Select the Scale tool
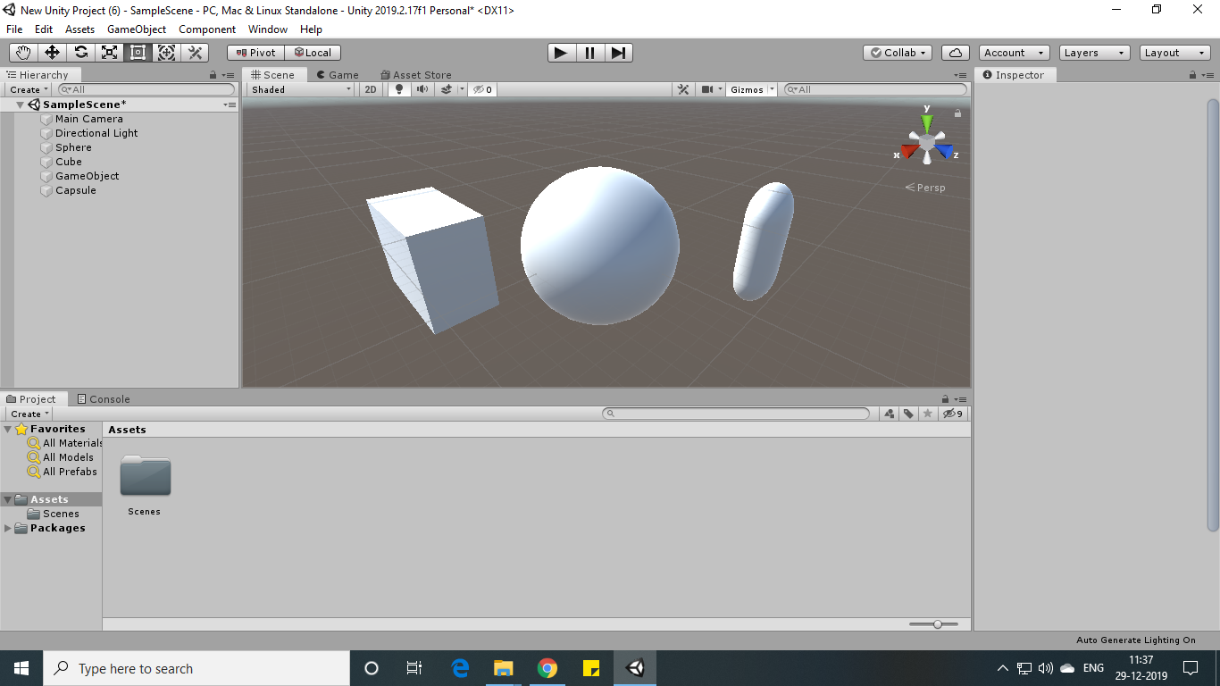 [109, 53]
